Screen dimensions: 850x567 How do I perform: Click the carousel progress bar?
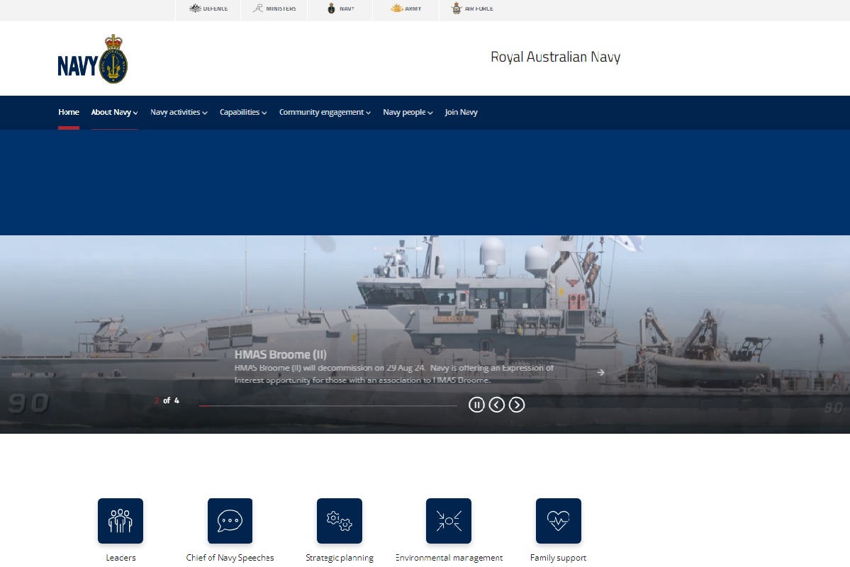click(328, 405)
